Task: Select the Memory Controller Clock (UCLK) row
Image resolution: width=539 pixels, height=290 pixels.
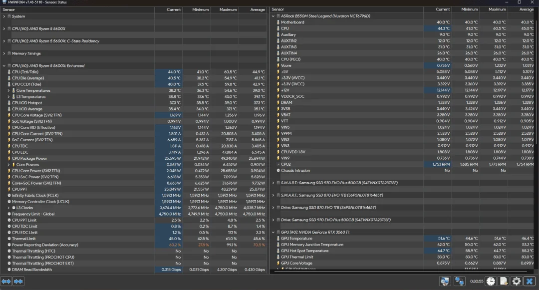Action: coord(134,202)
